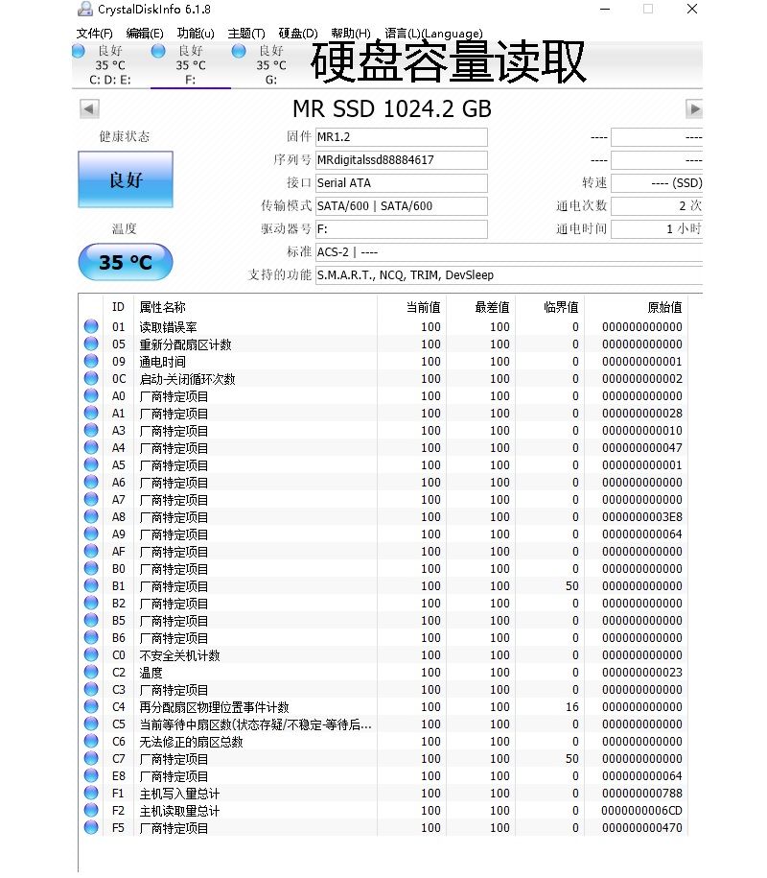The height and width of the screenshot is (878, 767).
Task: Click raw value 000000000470
Action: (642, 827)
